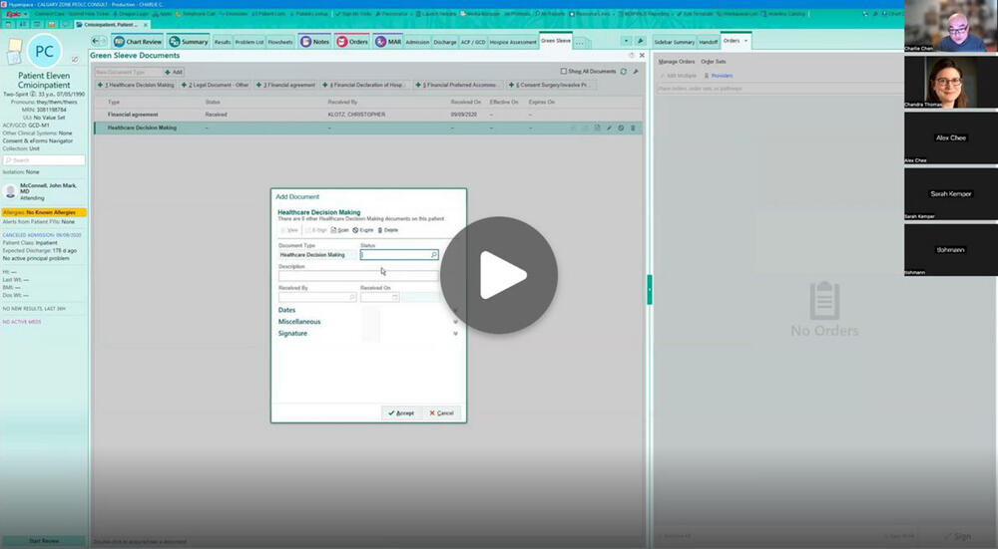Play the video with the center play button
The height and width of the screenshot is (549, 998).
499,275
